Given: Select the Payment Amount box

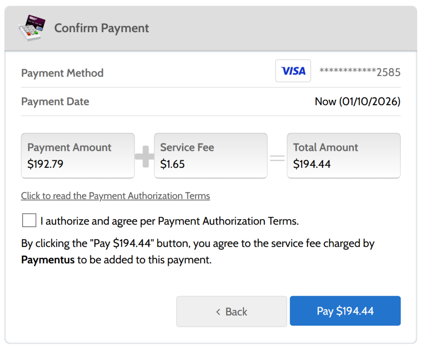Looking at the screenshot, I should point(78,155).
